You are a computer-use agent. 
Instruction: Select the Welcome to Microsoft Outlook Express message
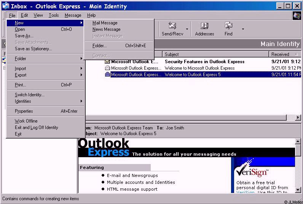(199, 68)
